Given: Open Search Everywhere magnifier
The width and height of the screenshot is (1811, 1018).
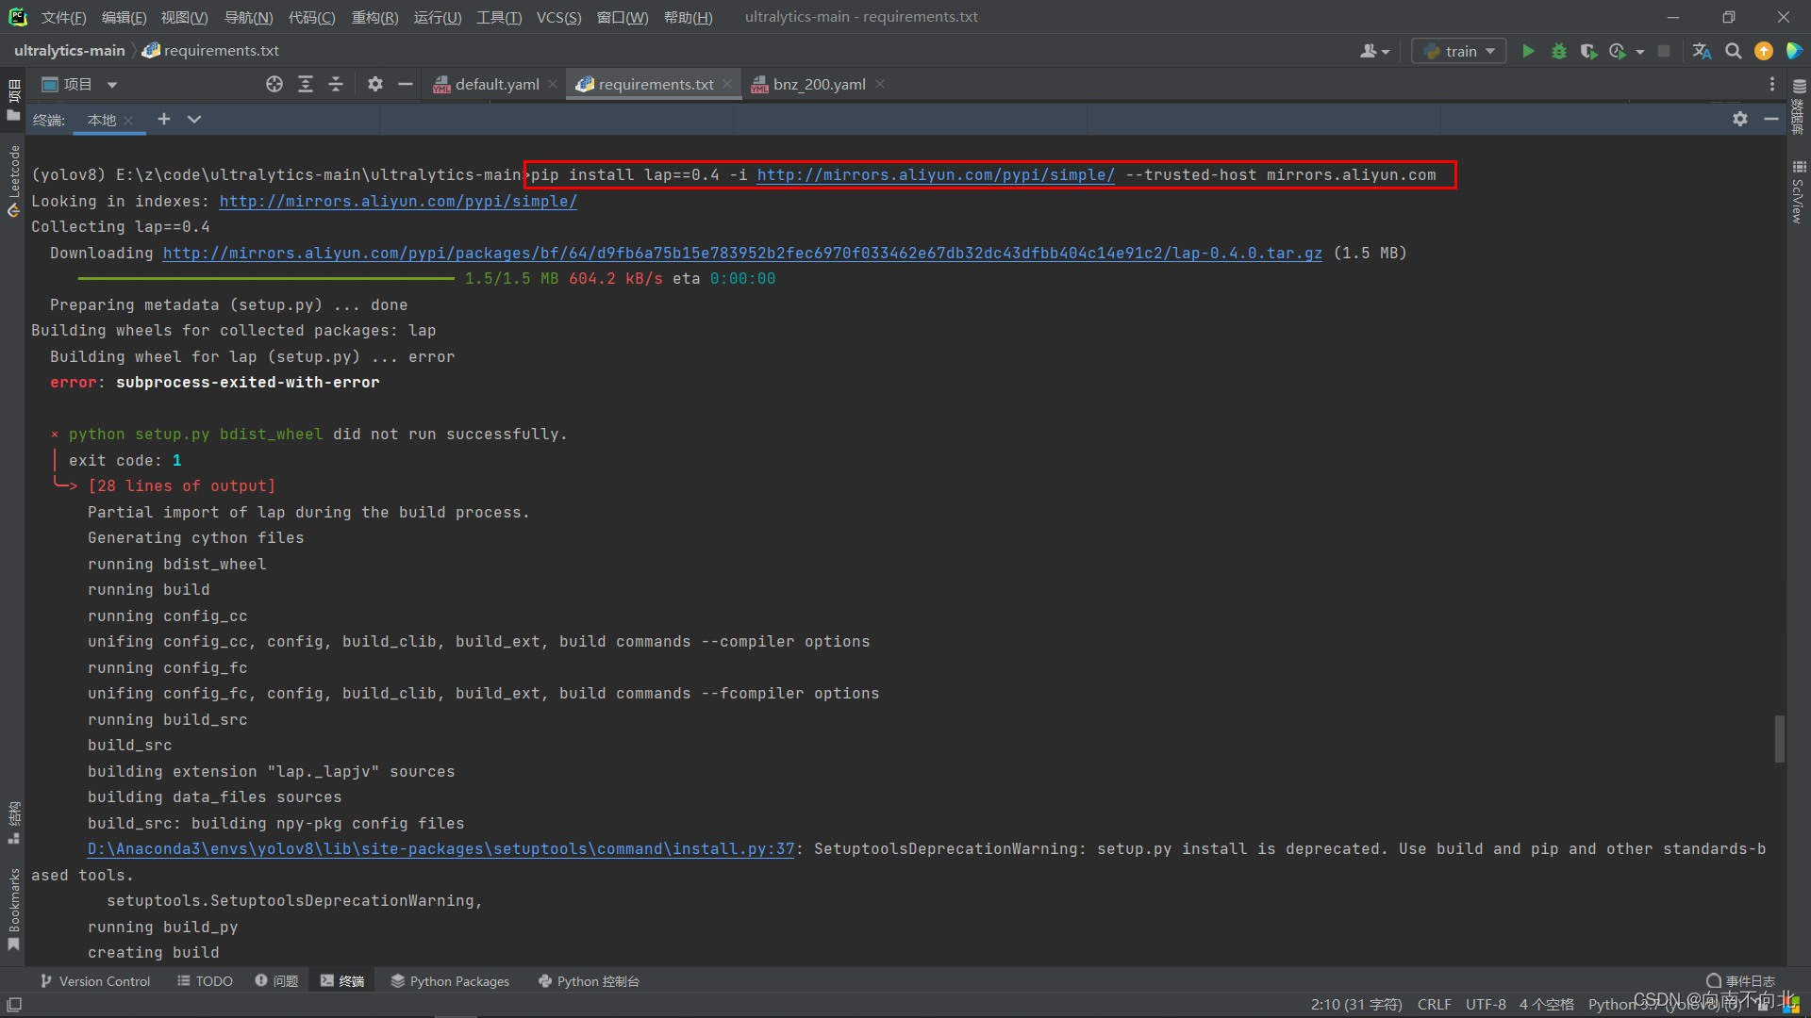Looking at the screenshot, I should 1733,51.
